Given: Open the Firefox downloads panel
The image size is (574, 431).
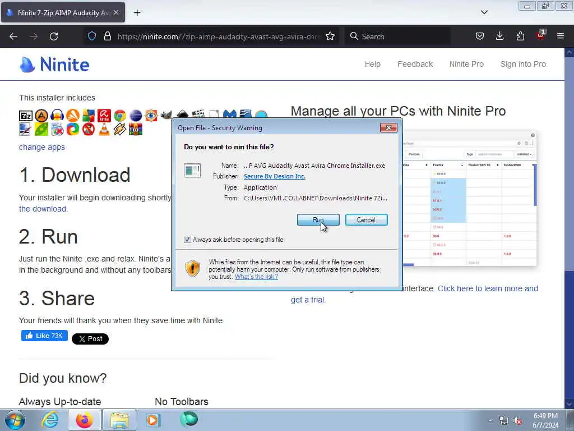Looking at the screenshot, I should [499, 36].
